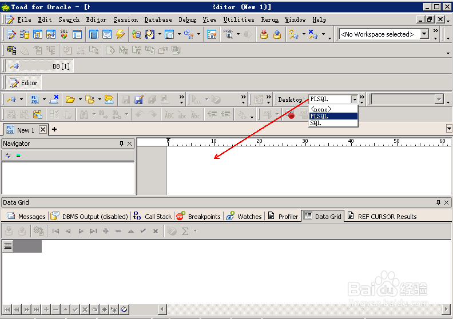Click the disconnect session icon with blue X
The height and width of the screenshot is (319, 453).
tap(54, 99)
